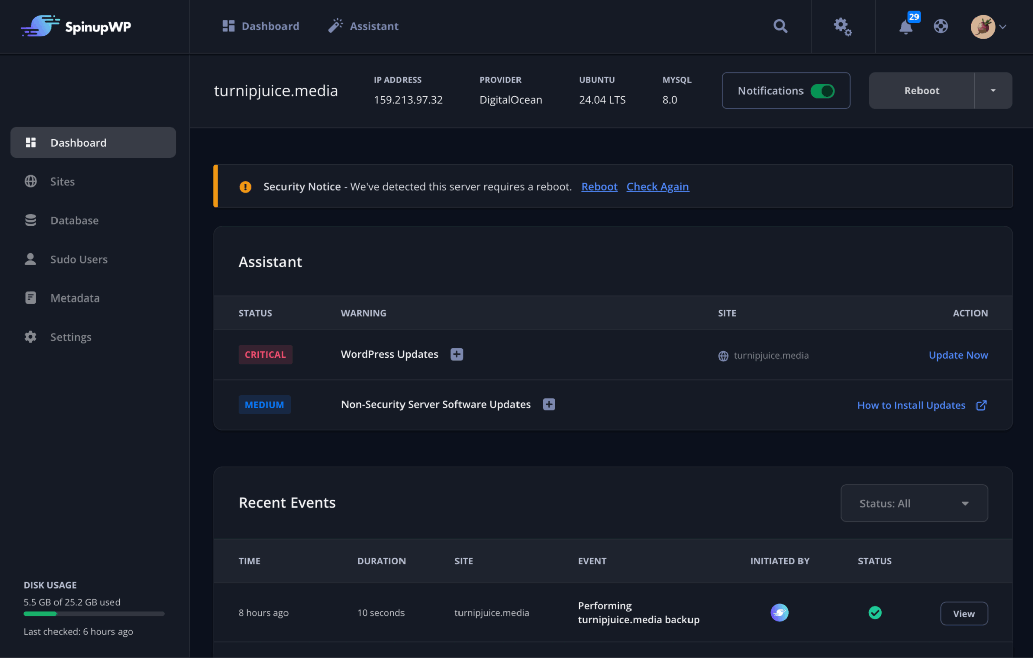Open Assistant in the top navigation

(x=364, y=26)
